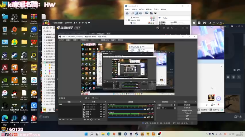Viewport: 245px width, 137px height.
Task: Move source down with the Sources panel arrow
Action: coord(99,120)
